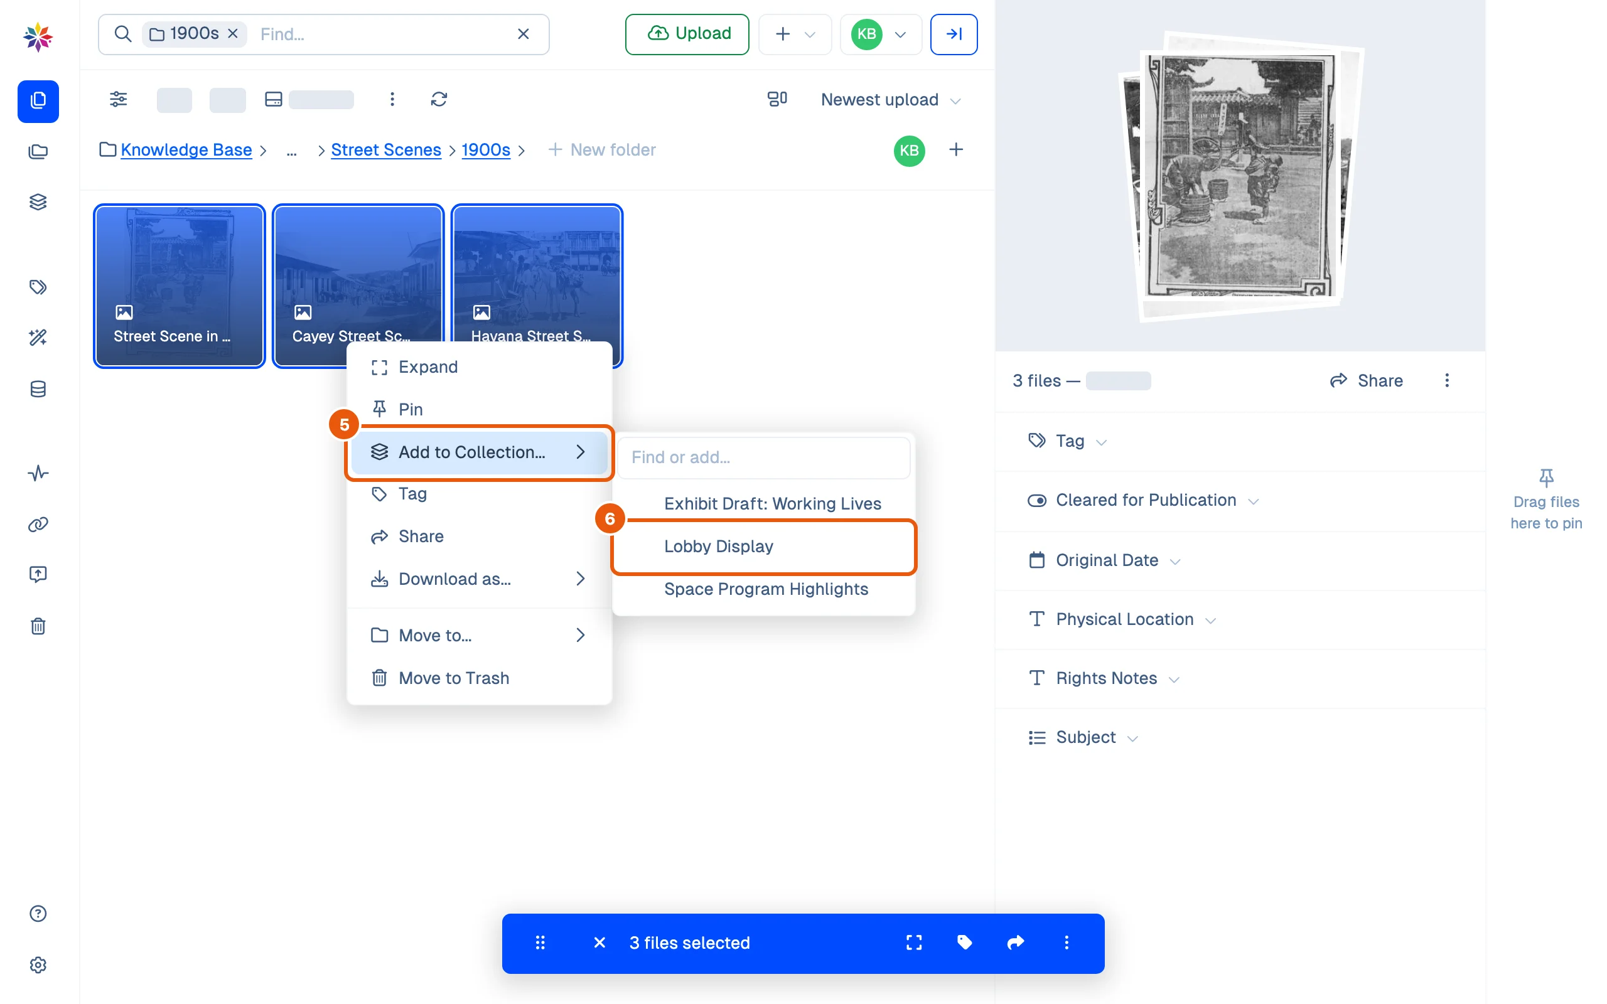The image size is (1607, 1004).
Task: Expand the Physical Location field
Action: [1122, 619]
